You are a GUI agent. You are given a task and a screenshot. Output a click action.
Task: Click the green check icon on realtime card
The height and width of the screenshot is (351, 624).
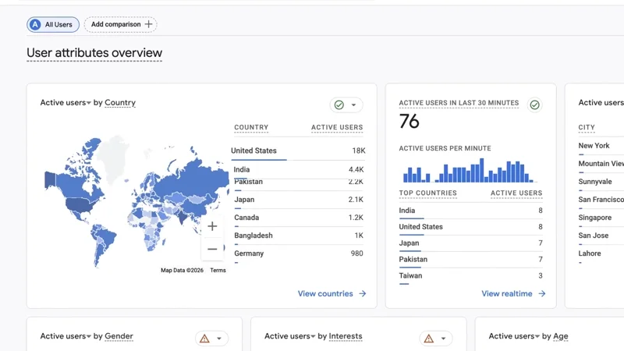point(534,105)
